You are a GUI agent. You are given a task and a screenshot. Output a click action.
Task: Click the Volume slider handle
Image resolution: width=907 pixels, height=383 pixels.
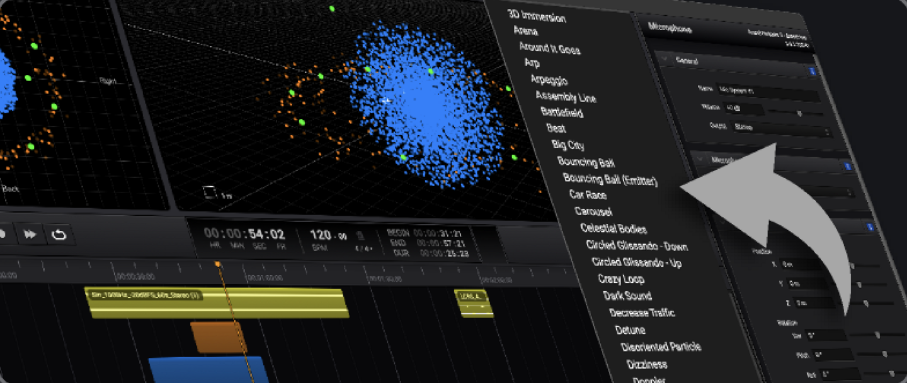pyautogui.click(x=799, y=114)
